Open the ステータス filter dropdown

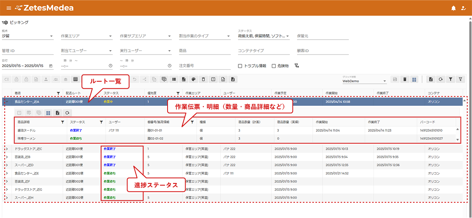point(264,36)
